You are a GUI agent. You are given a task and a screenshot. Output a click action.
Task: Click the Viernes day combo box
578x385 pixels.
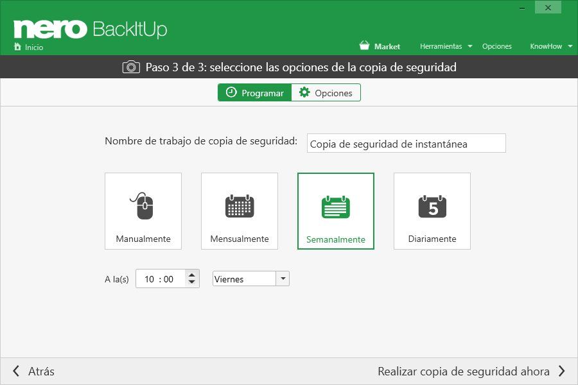coord(250,278)
